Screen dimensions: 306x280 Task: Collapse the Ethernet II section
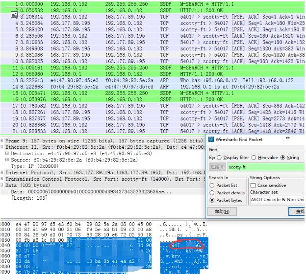coord(2,146)
